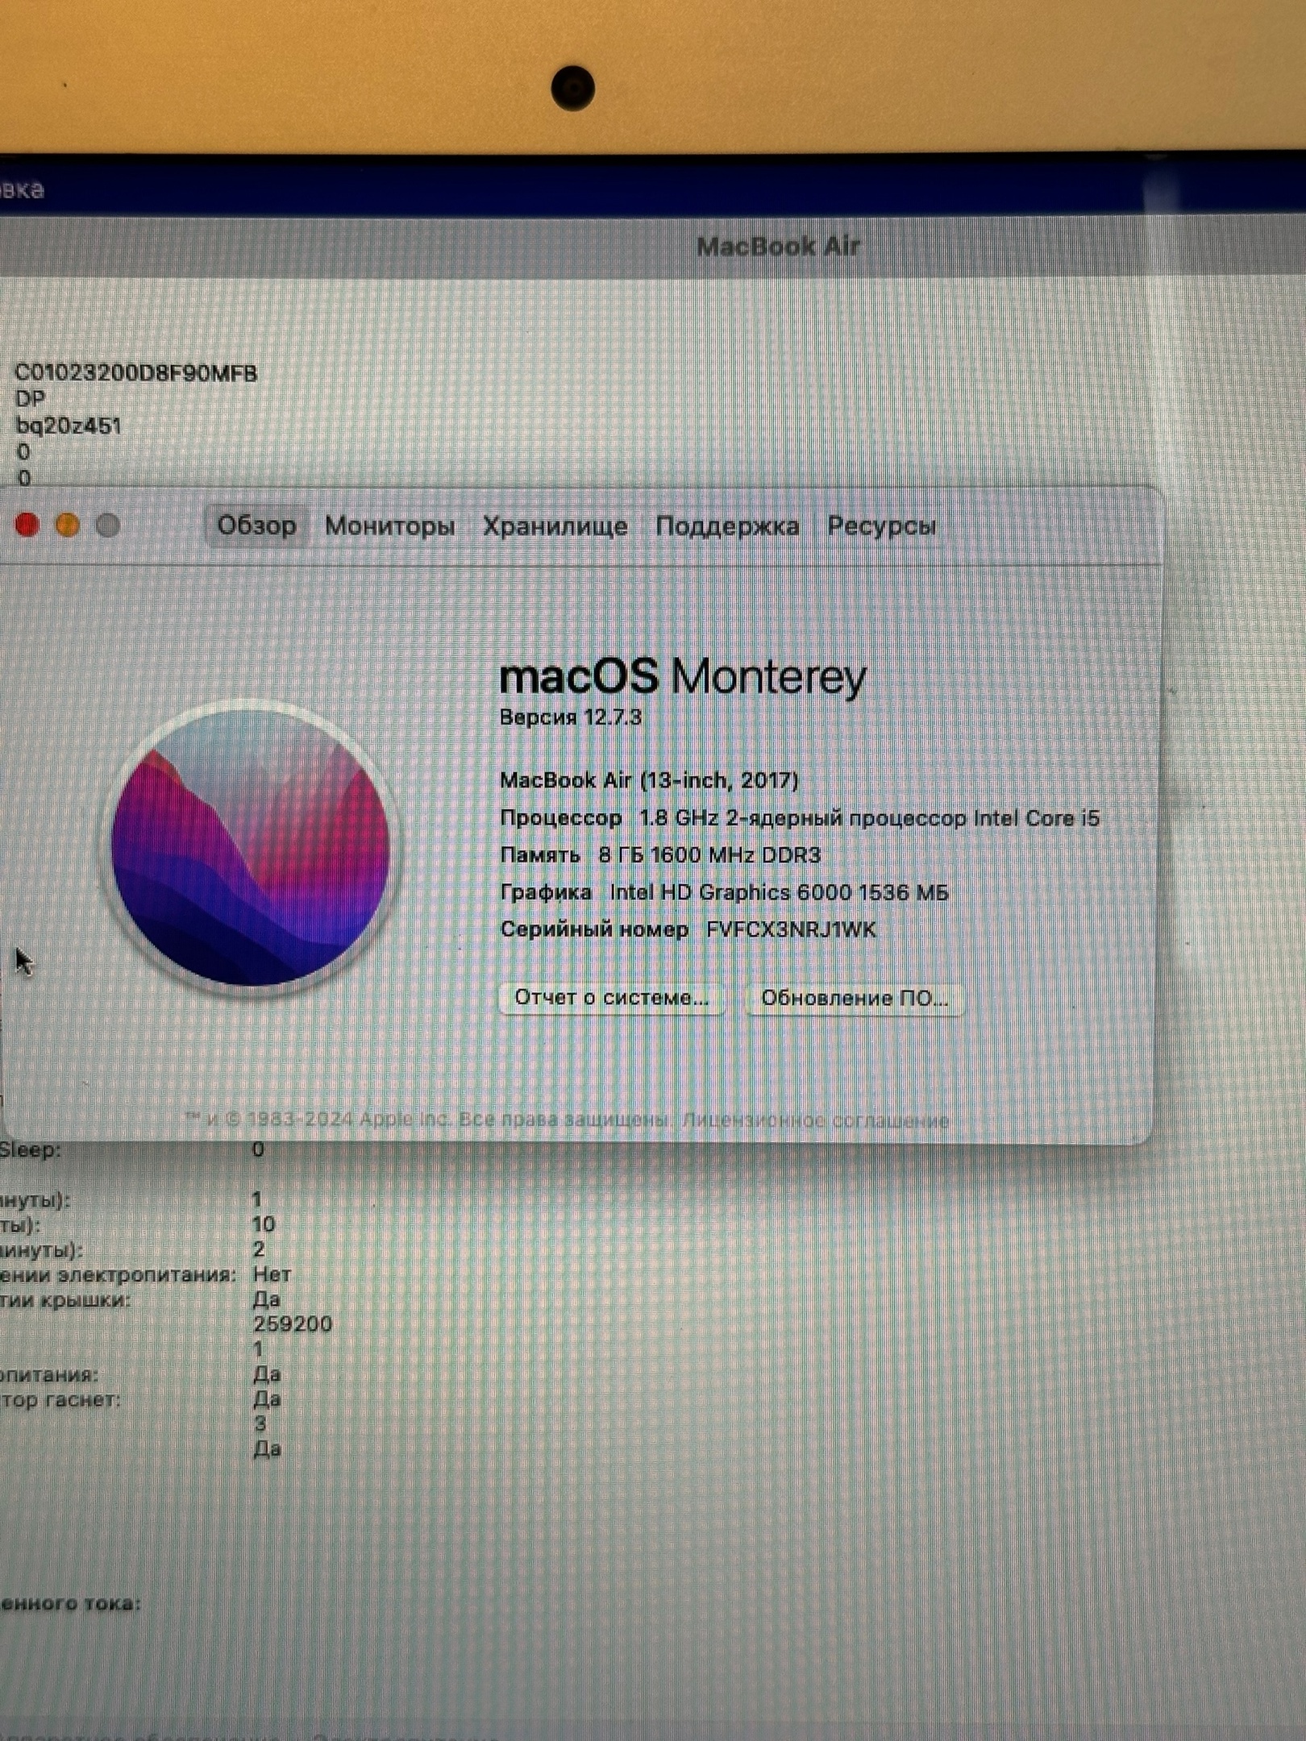The height and width of the screenshot is (1741, 1306).
Task: Click the label ending in тока:
Action: pos(70,1604)
